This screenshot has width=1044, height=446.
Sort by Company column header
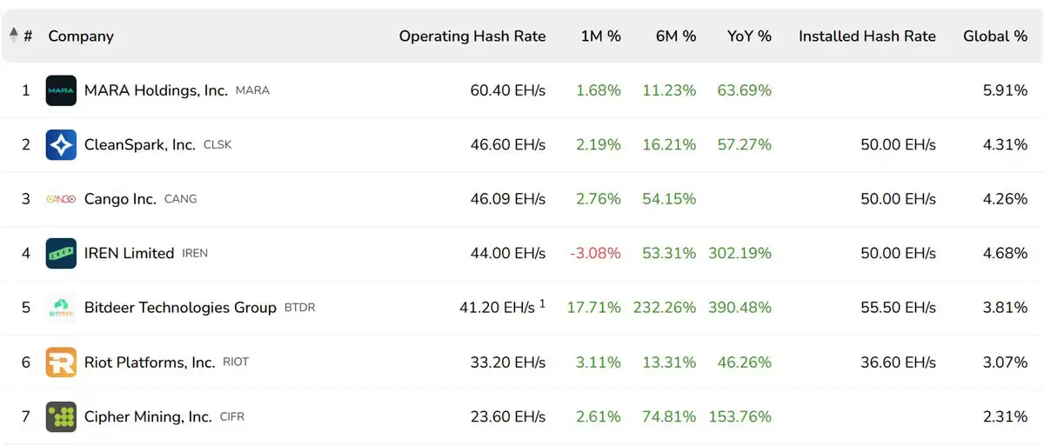point(81,37)
